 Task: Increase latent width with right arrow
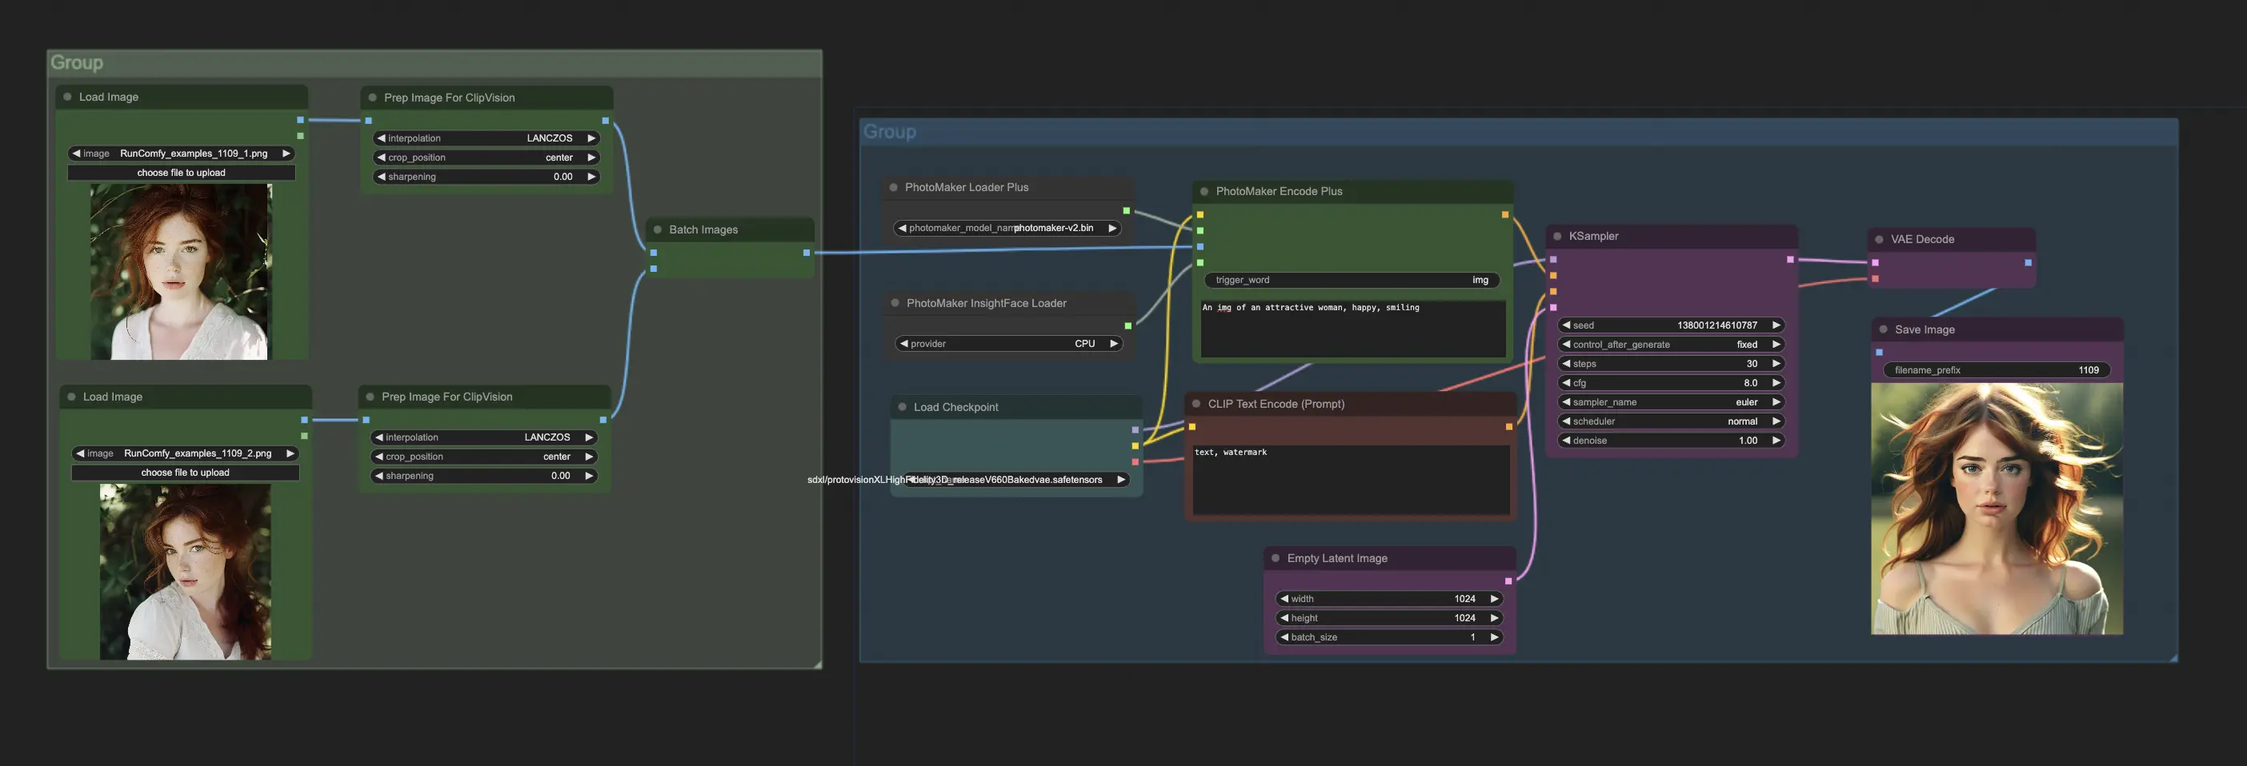pos(1494,599)
